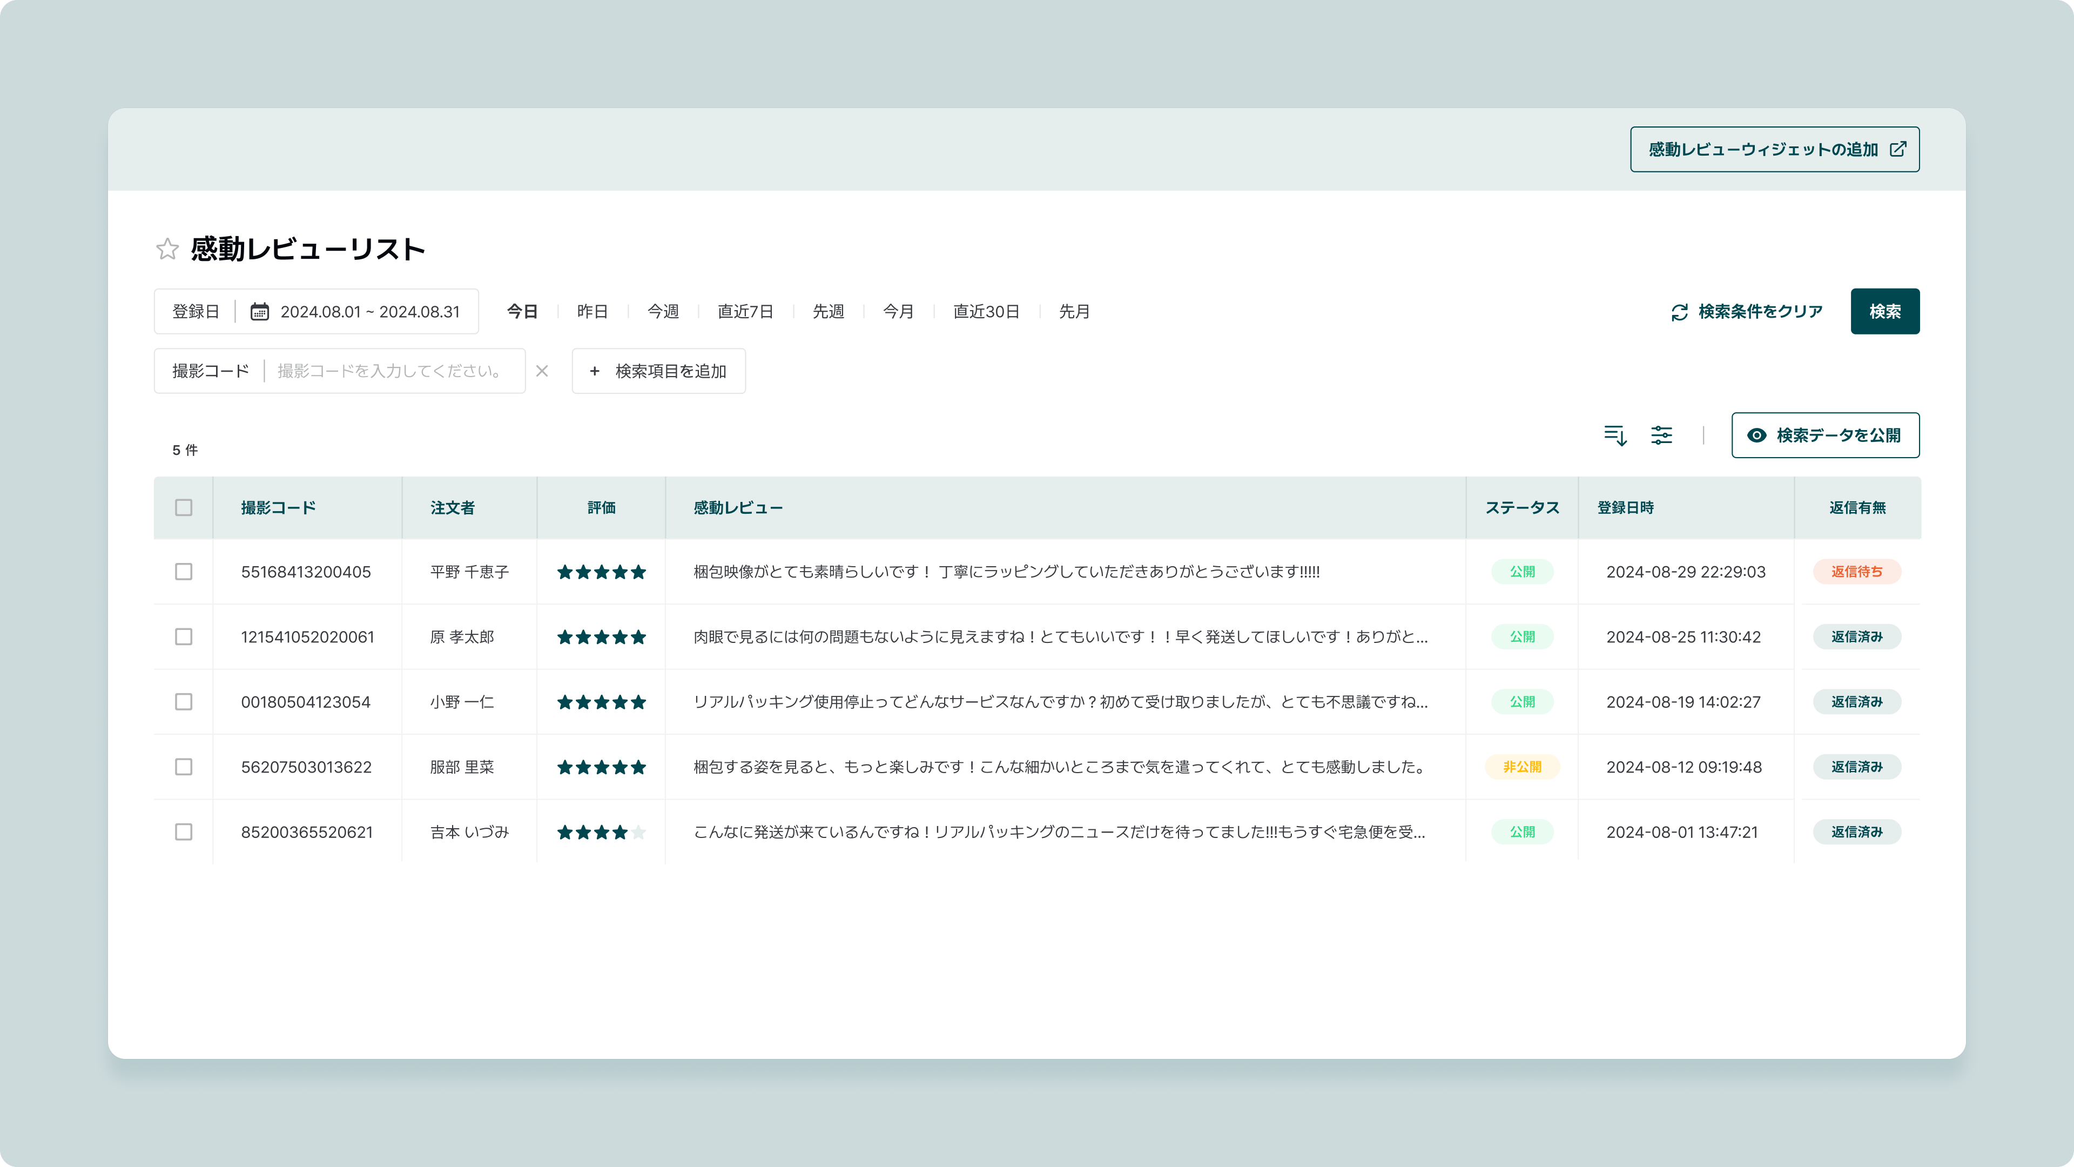Select the 今日 date preset
Image resolution: width=2074 pixels, height=1167 pixels.
pos(522,312)
